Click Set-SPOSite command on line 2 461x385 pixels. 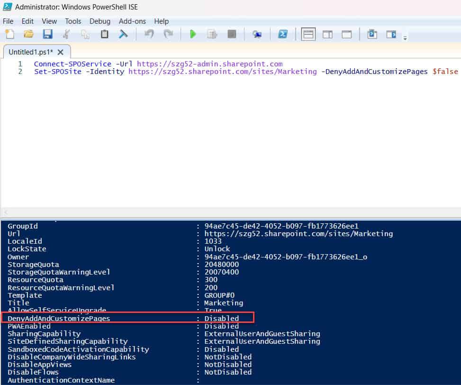click(x=58, y=72)
